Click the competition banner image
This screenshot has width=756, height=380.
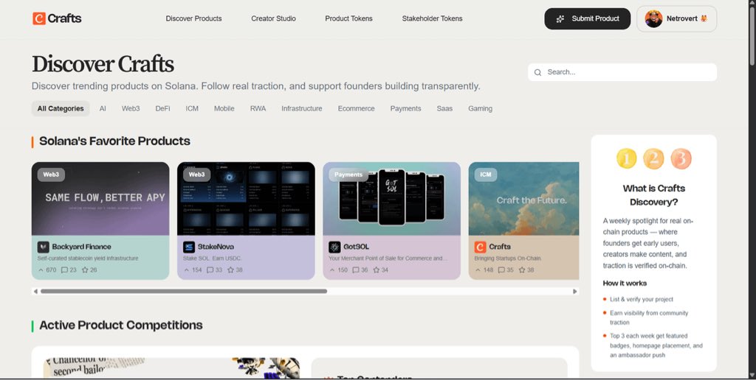tap(171, 368)
